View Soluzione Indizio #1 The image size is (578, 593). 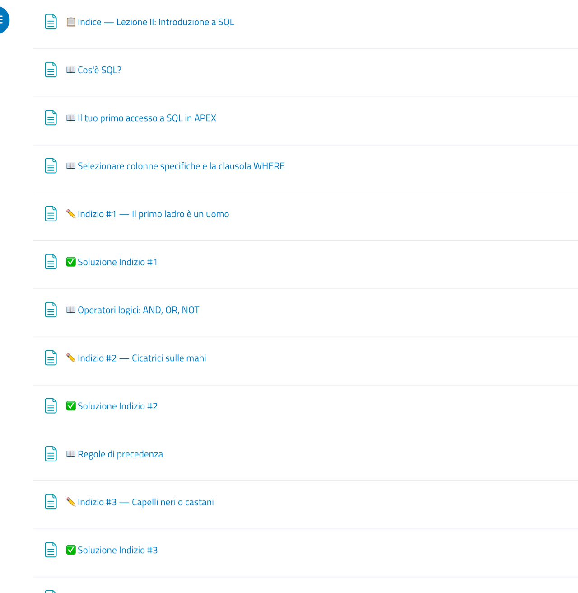tap(112, 262)
